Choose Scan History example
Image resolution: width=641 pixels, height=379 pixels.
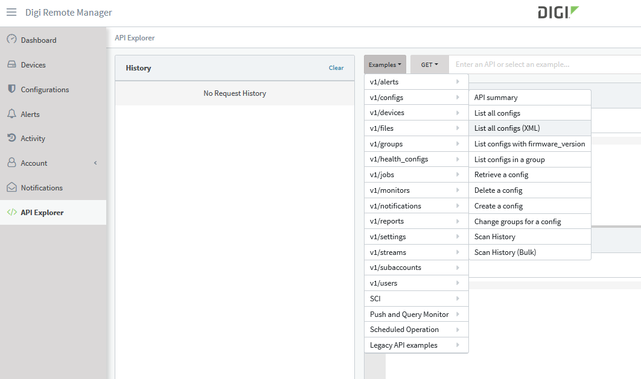(x=530, y=237)
